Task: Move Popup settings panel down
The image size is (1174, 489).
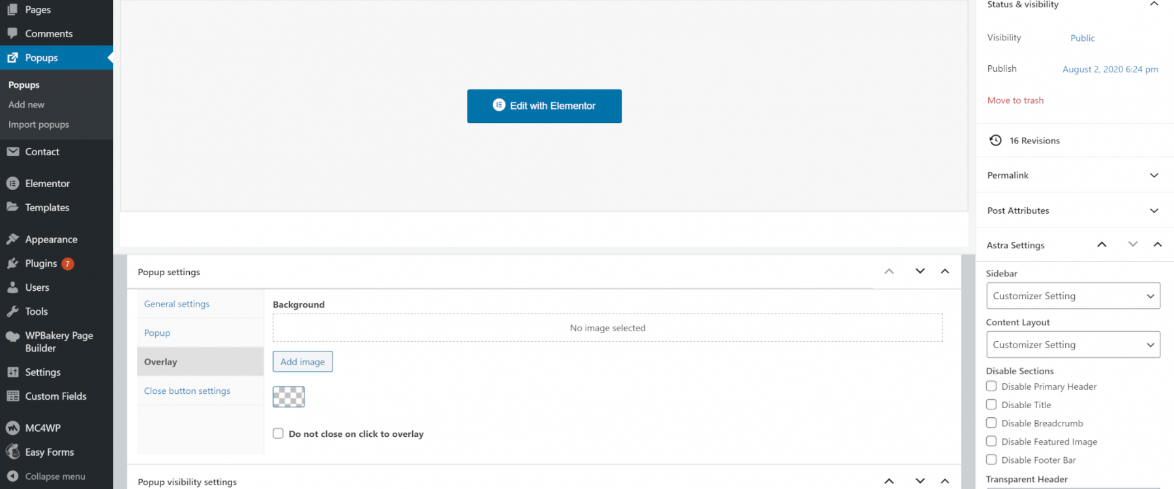Action: tap(920, 271)
